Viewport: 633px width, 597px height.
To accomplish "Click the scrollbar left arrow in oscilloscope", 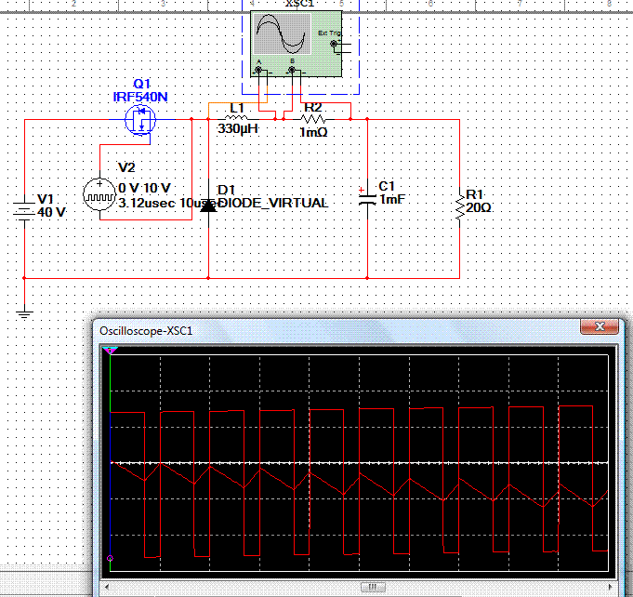I will [107, 587].
